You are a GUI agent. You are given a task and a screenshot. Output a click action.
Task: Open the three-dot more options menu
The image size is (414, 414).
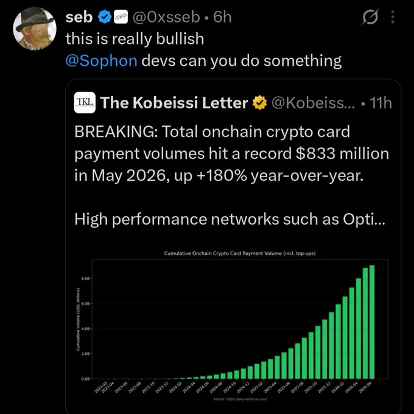coord(393,17)
